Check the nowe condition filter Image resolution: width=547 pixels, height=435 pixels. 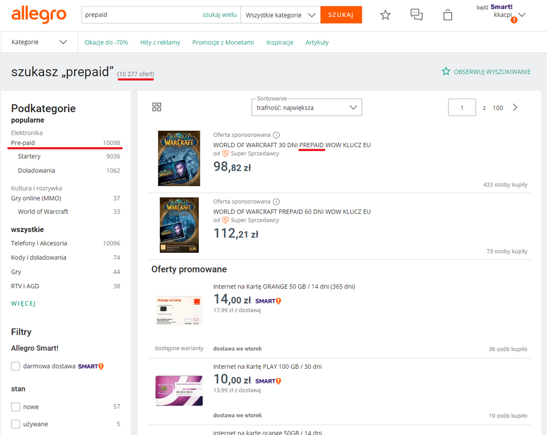coord(16,407)
